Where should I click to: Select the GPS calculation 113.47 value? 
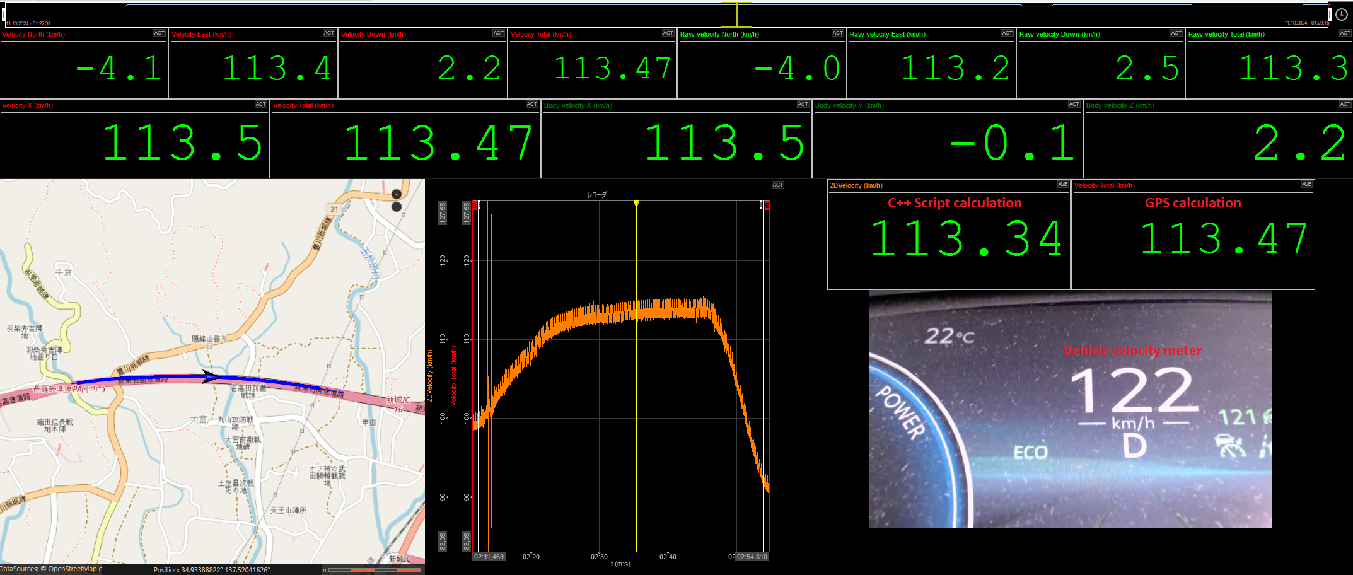tap(1224, 239)
